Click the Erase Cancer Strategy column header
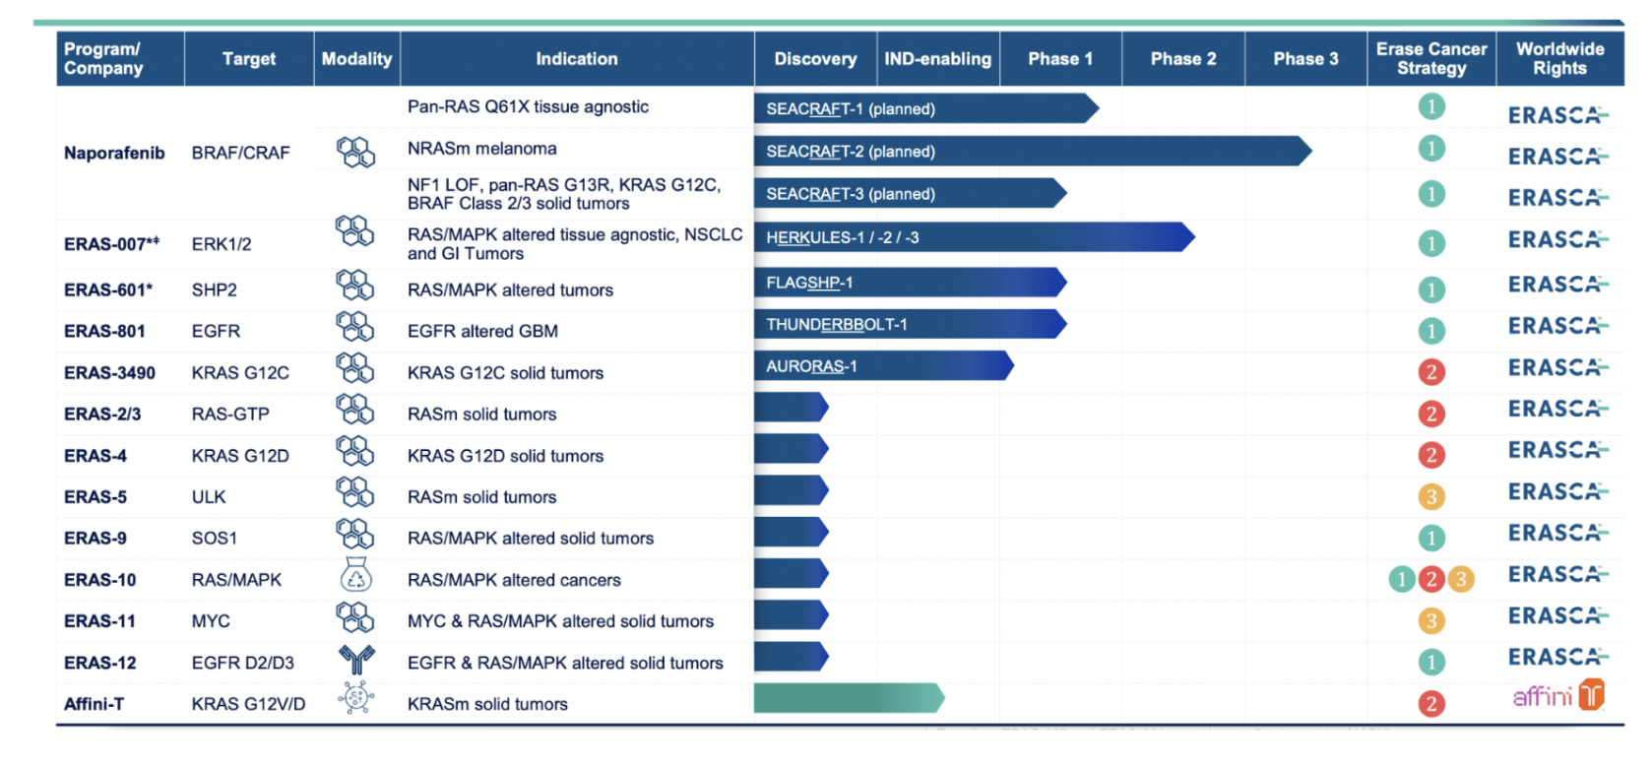Screen dimensions: 1652x770 1431,58
